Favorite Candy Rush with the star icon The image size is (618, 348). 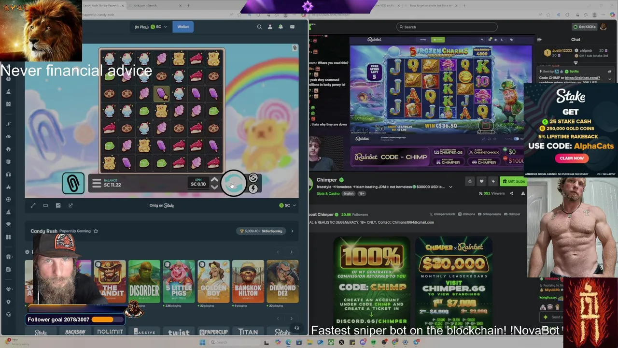(96, 231)
